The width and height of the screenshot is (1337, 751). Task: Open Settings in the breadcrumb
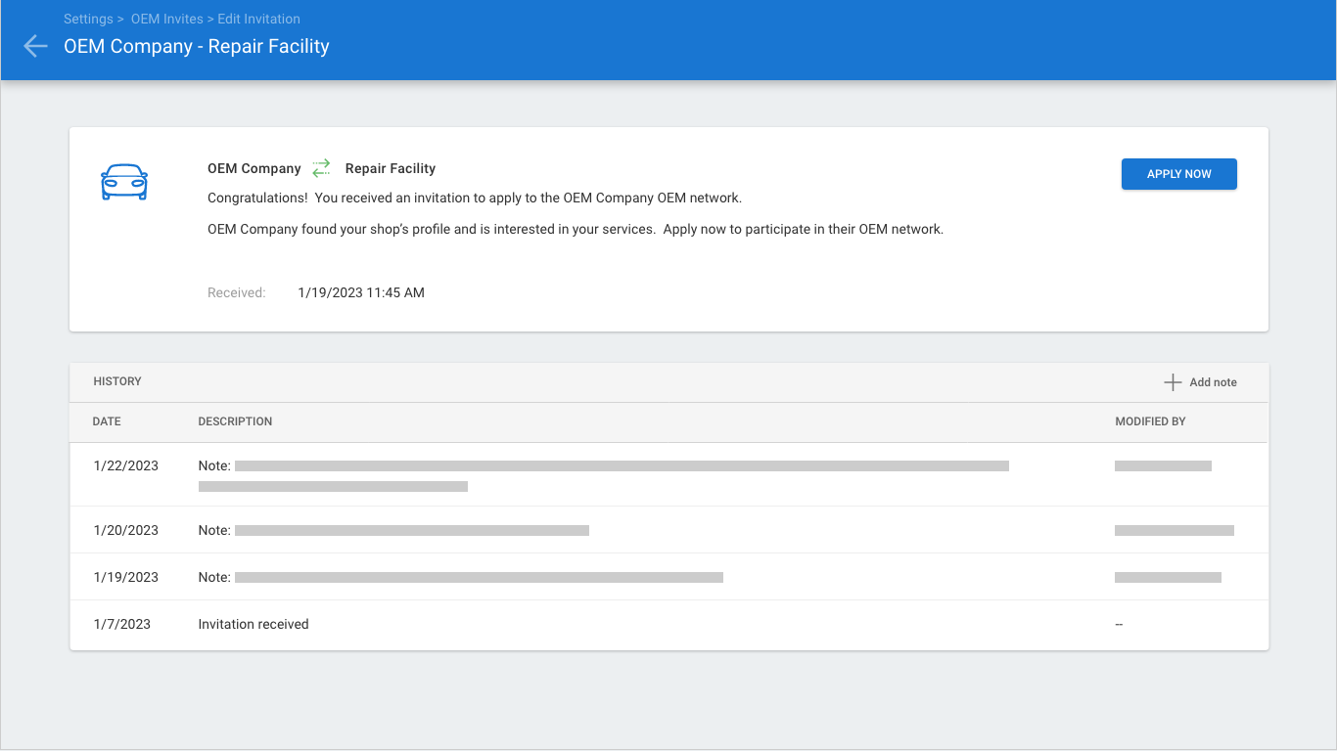point(88,19)
